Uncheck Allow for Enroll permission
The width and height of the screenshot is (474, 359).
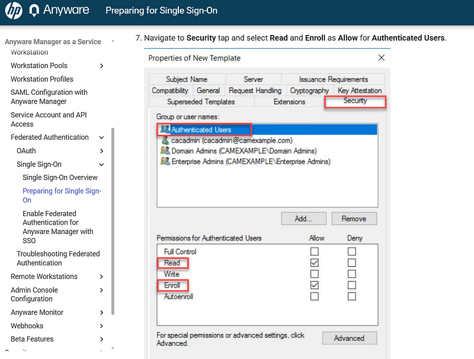coord(315,285)
